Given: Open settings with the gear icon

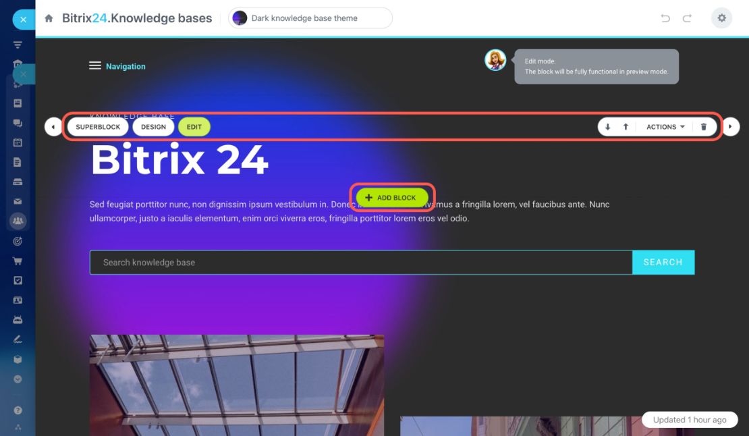Looking at the screenshot, I should 721,18.
